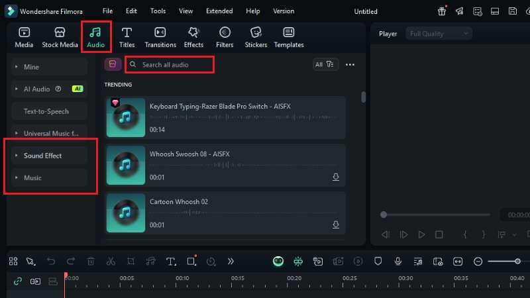Viewport: 530px width, 298px height.
Task: Click the AI Audio help icon
Action: pyautogui.click(x=58, y=89)
